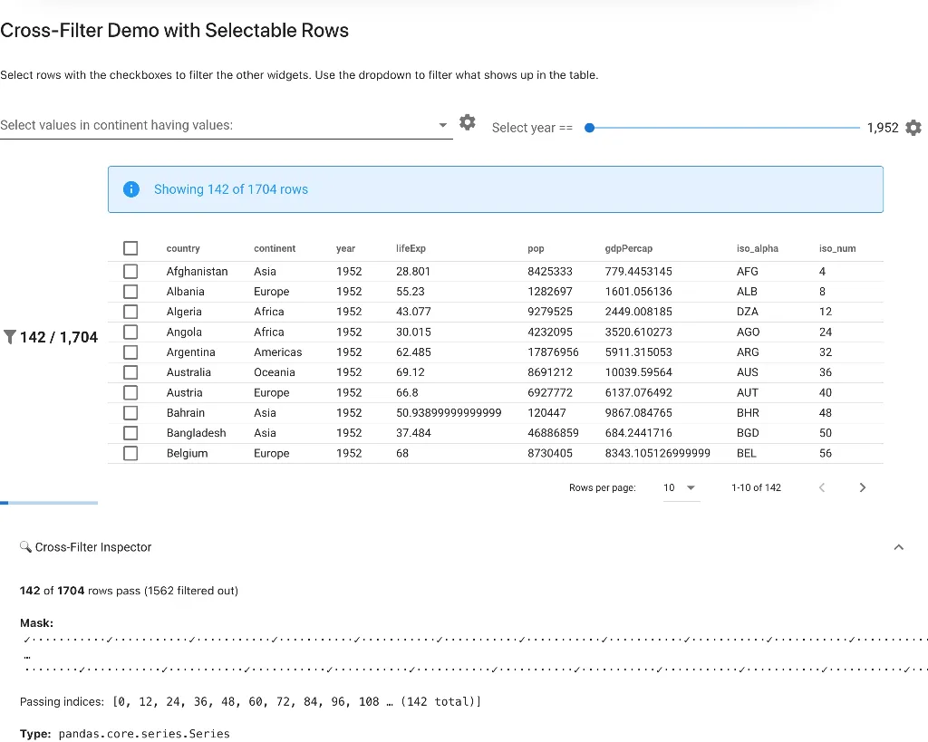Screen dimensions: 928x742
Task: Open settings gear next to continent dropdown
Action: [x=467, y=122]
